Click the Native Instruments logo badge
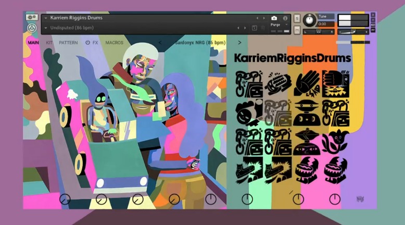 click(x=32, y=28)
